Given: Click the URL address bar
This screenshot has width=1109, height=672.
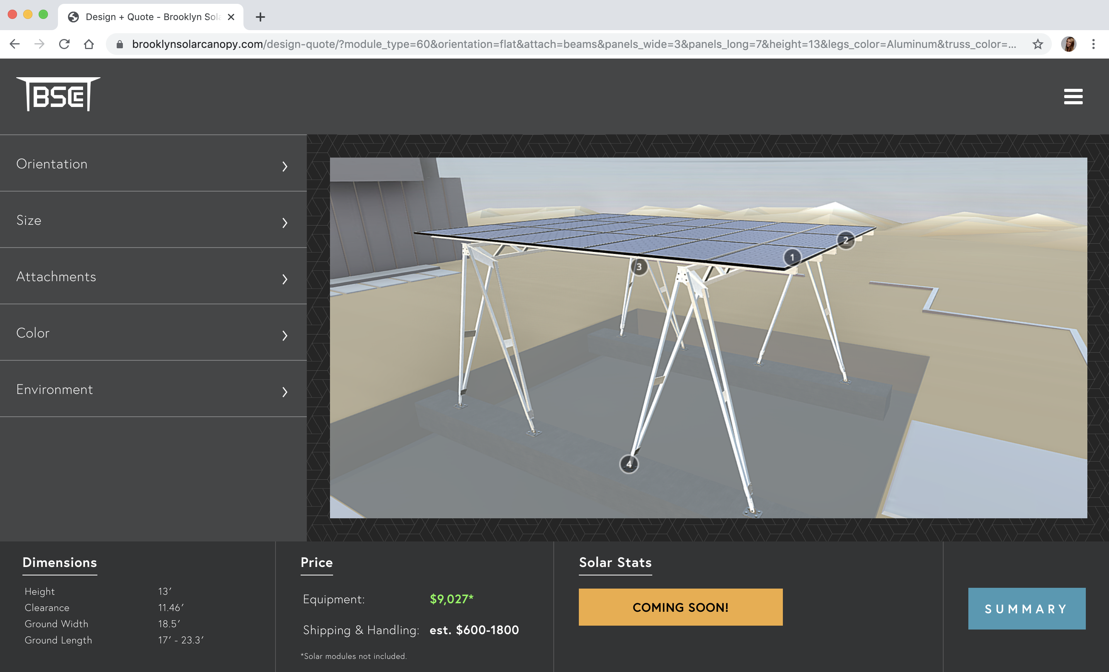Looking at the screenshot, I should click(572, 44).
